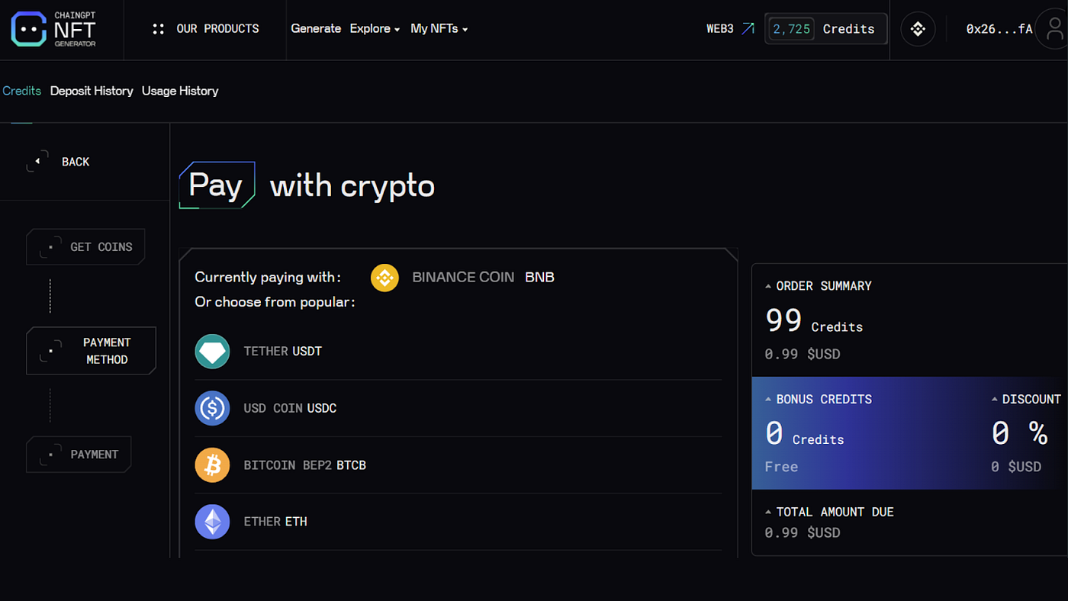1068x601 pixels.
Task: Click the Binance Coin logo icon
Action: (384, 278)
